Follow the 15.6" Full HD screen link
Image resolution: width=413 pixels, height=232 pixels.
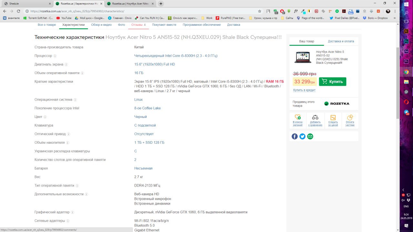155,64
